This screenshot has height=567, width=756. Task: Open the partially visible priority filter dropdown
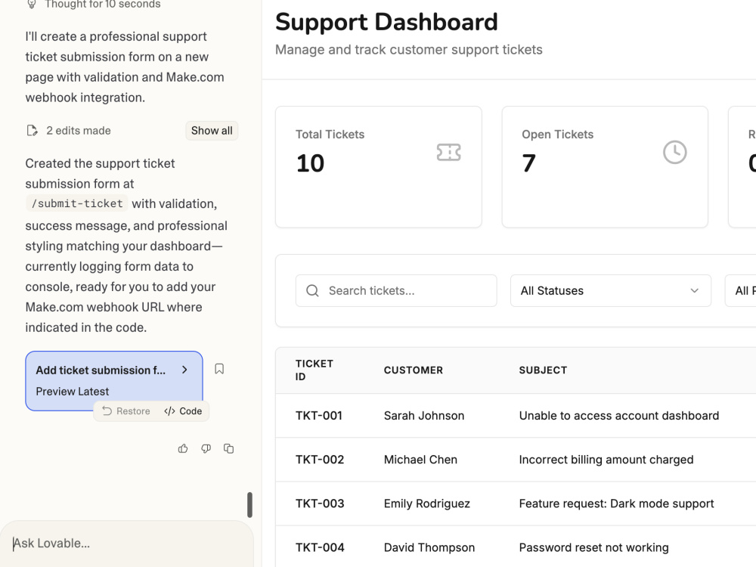(x=741, y=291)
